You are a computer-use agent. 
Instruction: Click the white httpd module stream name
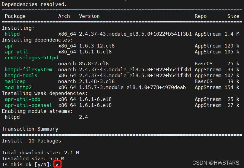click(12, 117)
